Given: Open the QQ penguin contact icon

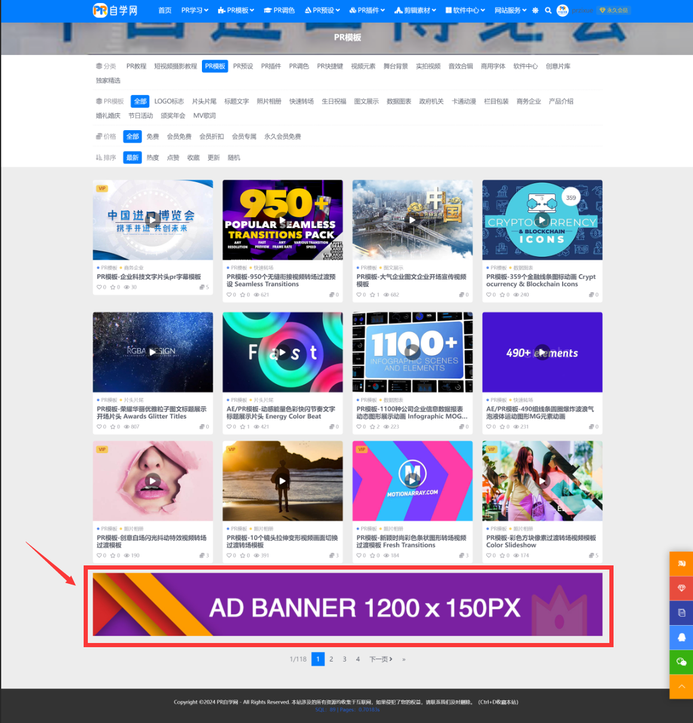Looking at the screenshot, I should 681,637.
